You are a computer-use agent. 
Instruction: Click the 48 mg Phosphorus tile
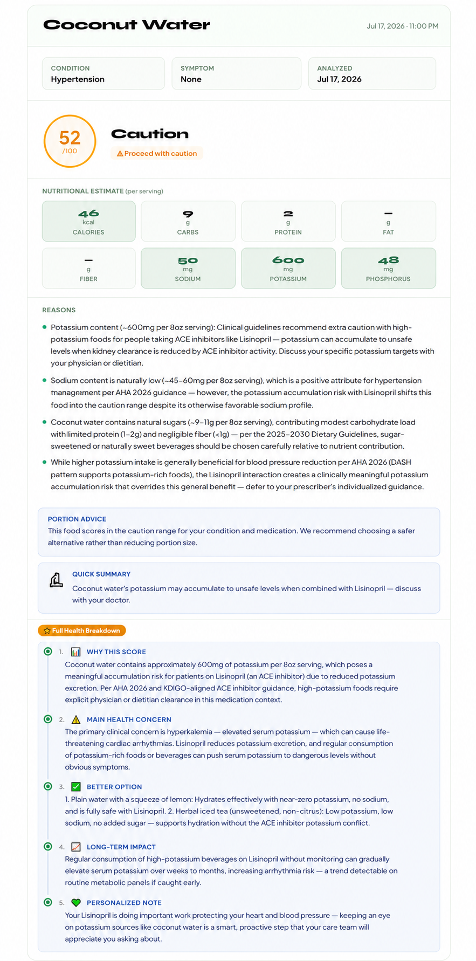(389, 268)
